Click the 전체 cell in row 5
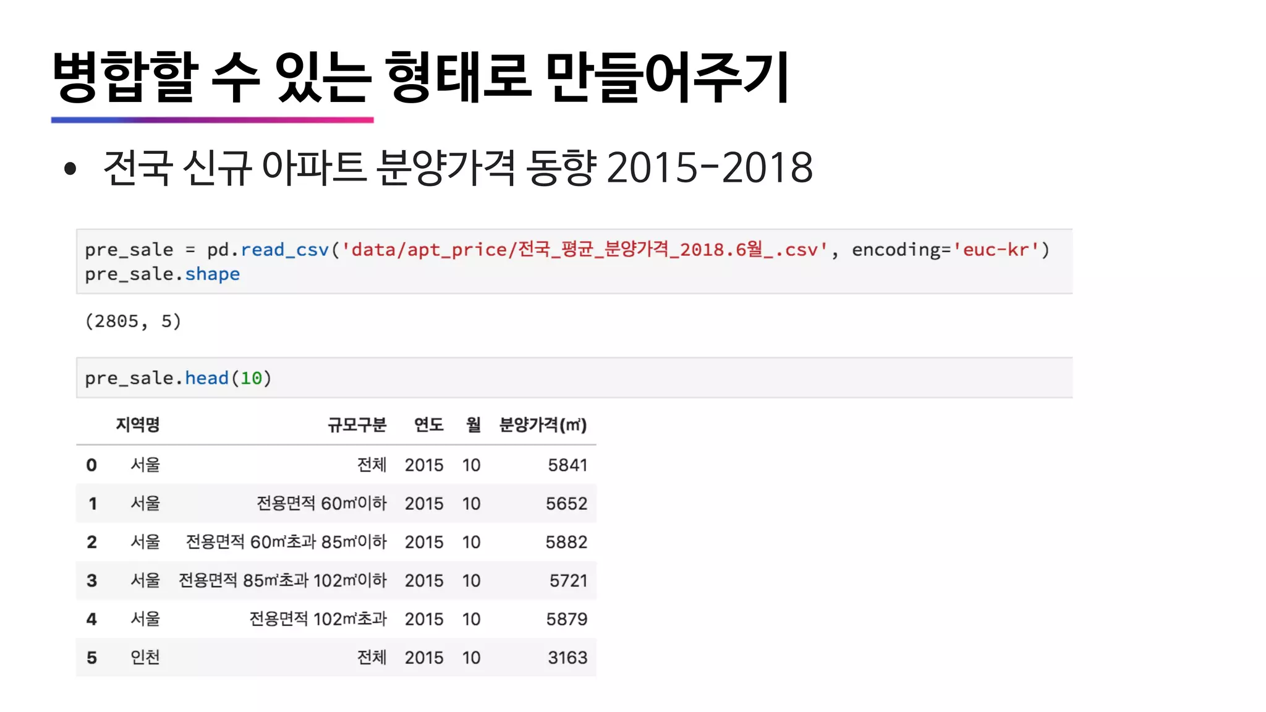Screen dimensions: 1266x712 point(372,657)
